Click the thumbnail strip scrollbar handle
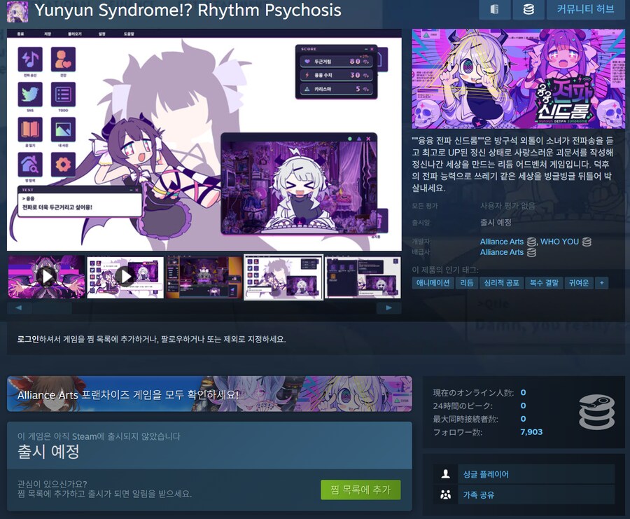This screenshot has width=630, height=519. [x=51, y=308]
